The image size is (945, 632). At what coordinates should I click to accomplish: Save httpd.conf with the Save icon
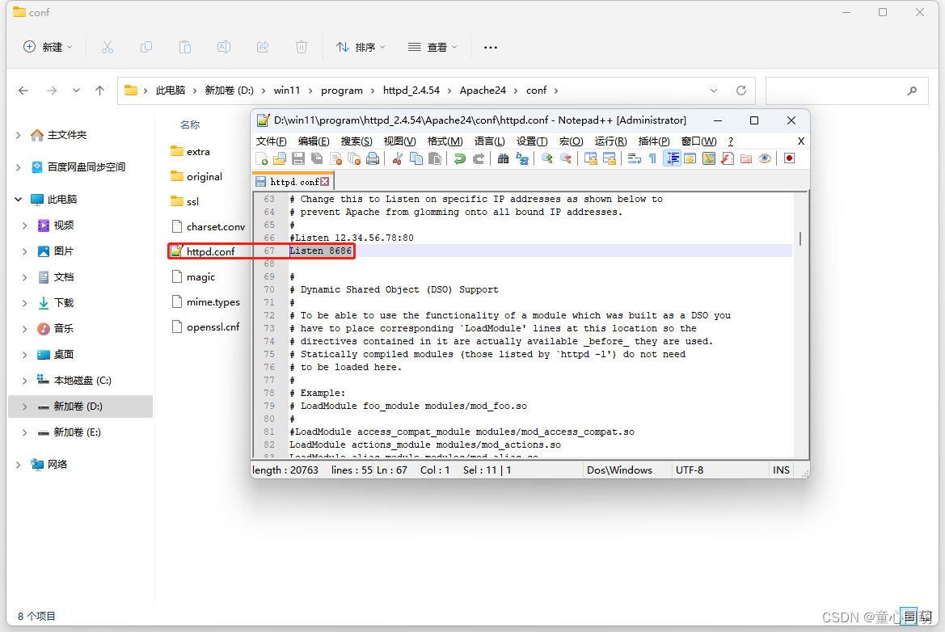tap(297, 158)
